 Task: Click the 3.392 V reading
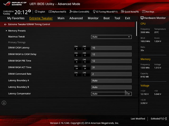pos(144,103)
